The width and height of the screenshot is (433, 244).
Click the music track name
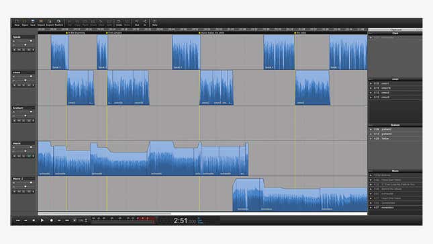pyautogui.click(x=17, y=143)
